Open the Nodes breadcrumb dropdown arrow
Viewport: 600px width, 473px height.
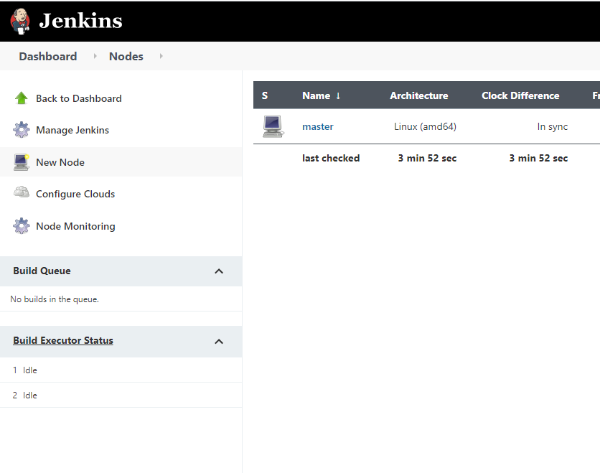coord(161,56)
